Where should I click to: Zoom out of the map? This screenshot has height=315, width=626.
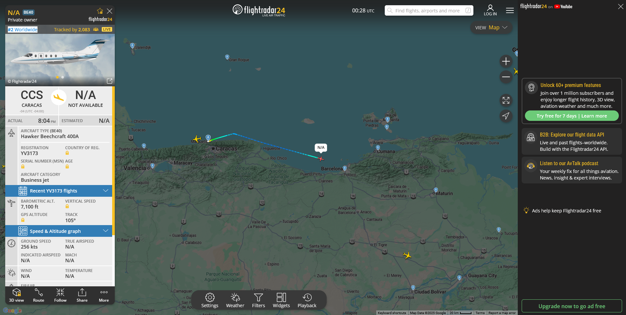[506, 77]
